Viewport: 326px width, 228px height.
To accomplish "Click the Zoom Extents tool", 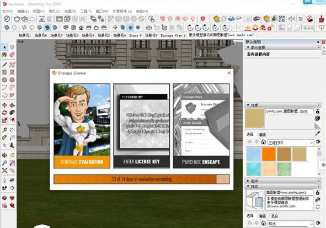I will [x=4, y=171].
